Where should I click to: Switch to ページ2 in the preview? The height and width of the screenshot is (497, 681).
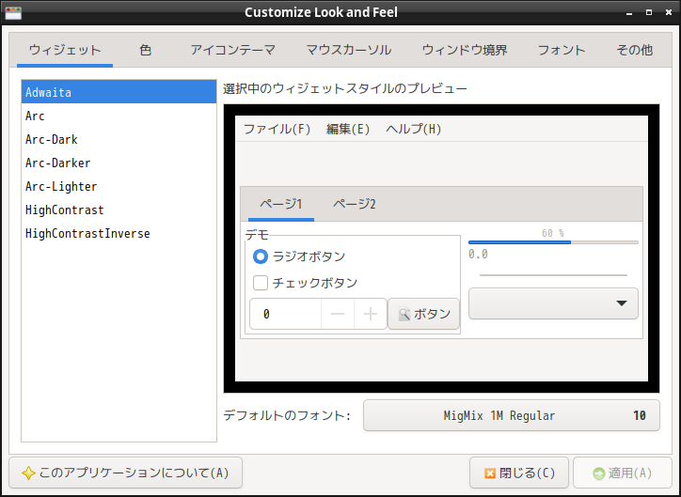point(355,204)
